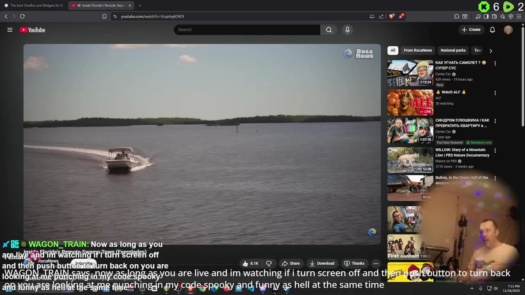525x295 pixels.
Task: Open Brave Rewards triangle icon
Action: (402, 16)
